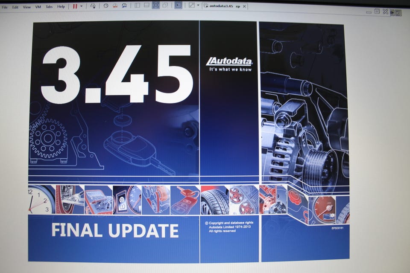Toggle full screen mode icon
Viewport: 410px width, 273px height.
click(x=155, y=5)
